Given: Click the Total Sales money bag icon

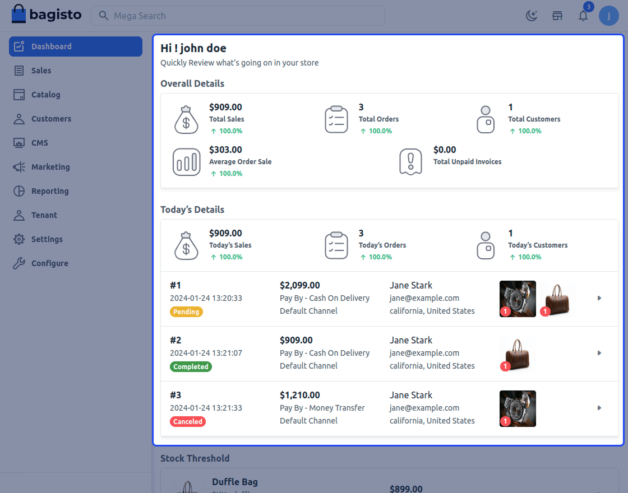Looking at the screenshot, I should coord(186,119).
